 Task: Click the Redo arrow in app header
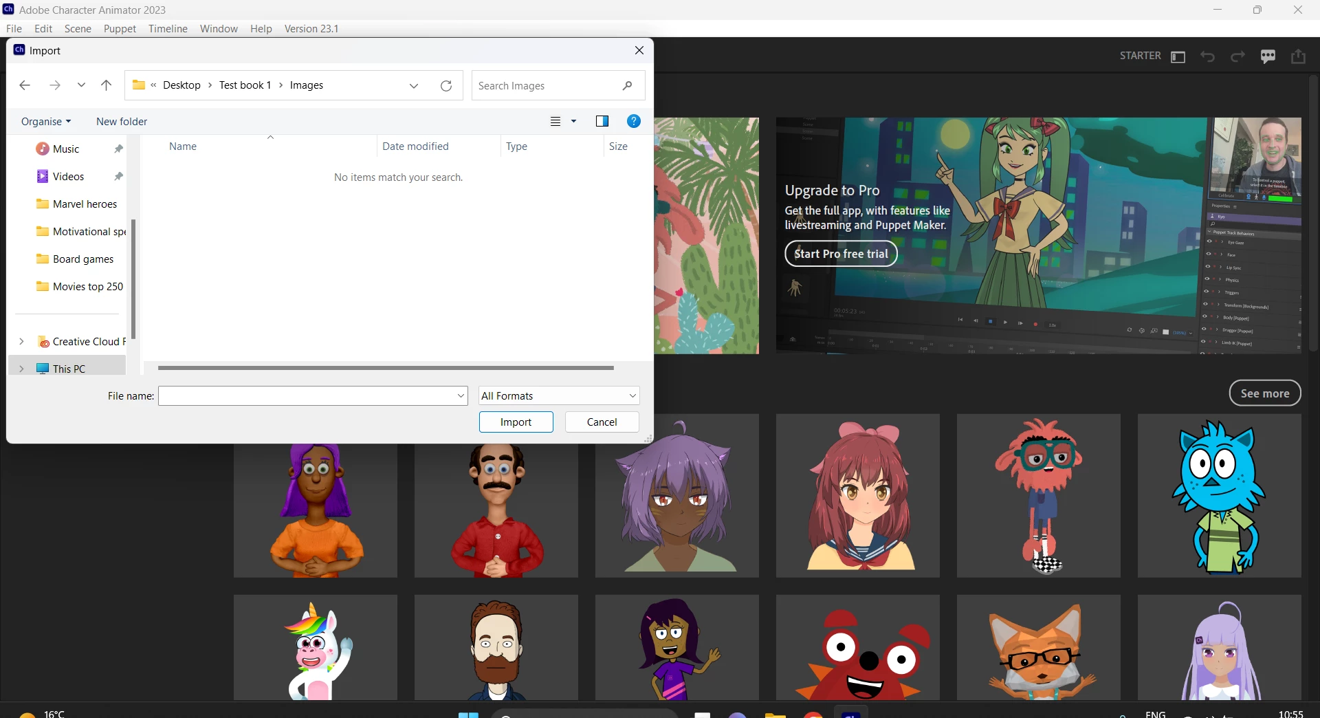click(x=1237, y=56)
